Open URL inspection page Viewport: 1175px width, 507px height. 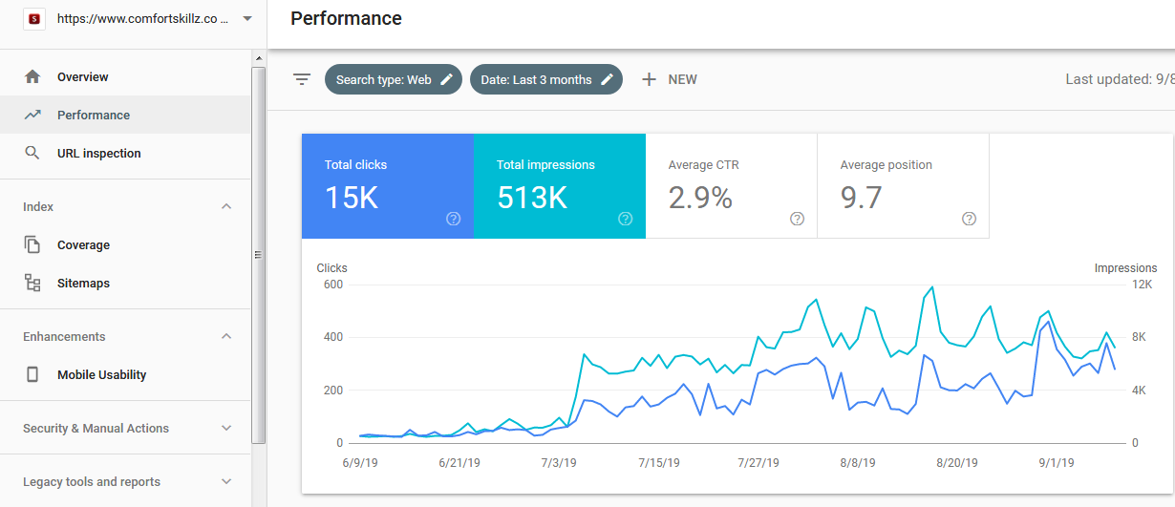(98, 153)
